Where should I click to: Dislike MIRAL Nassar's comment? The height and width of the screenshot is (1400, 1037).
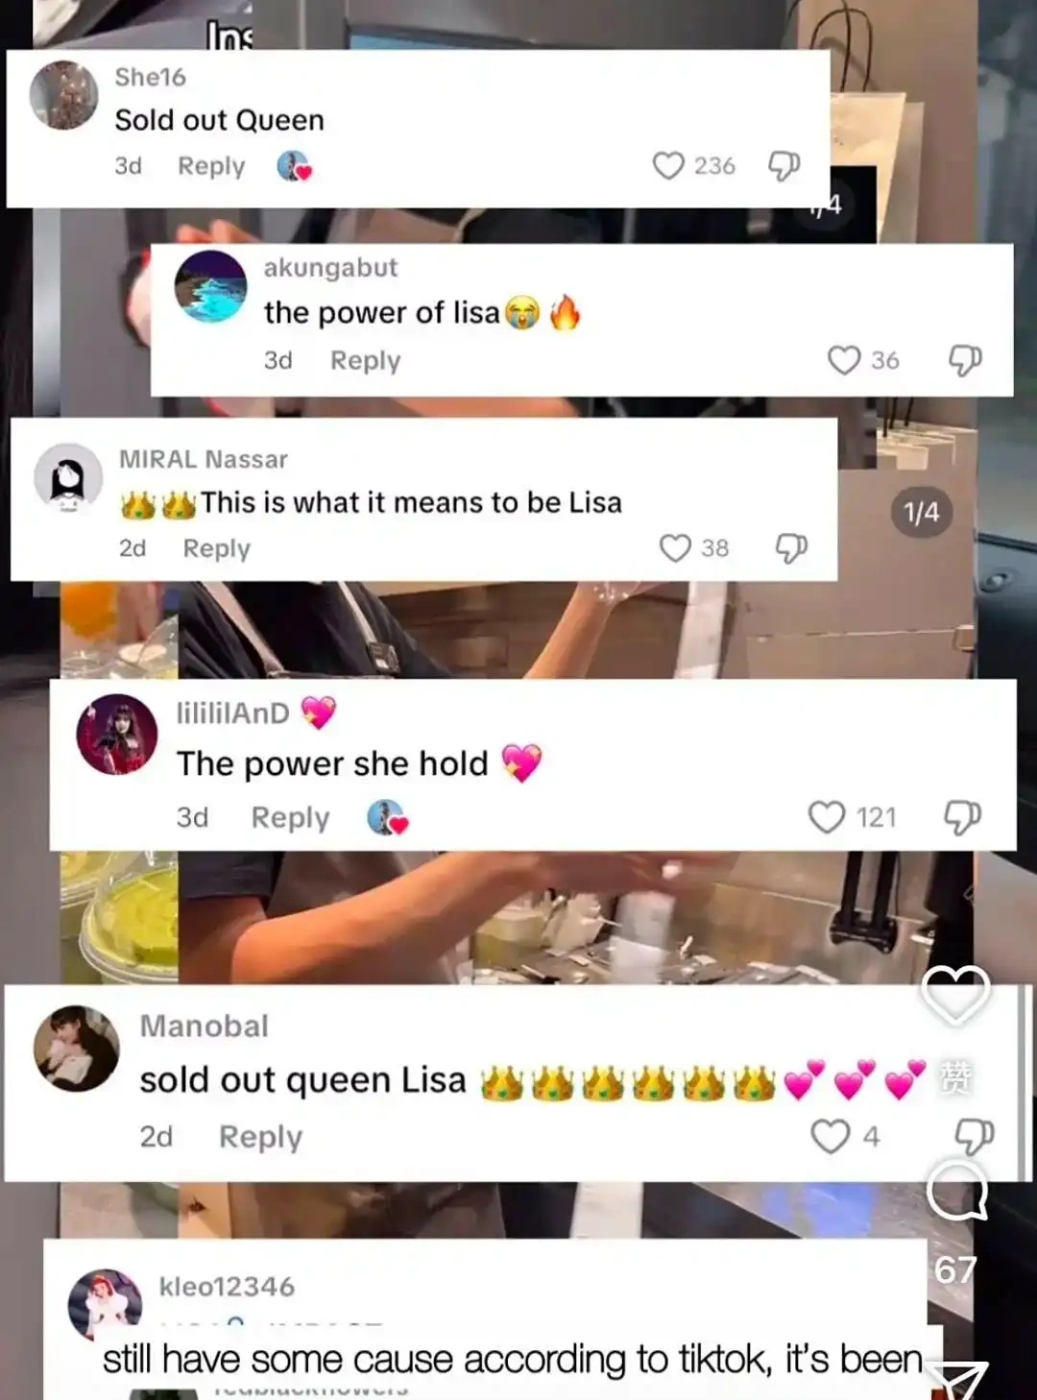(x=791, y=548)
